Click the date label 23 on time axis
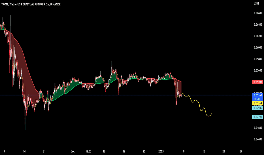The height and width of the screenshot is (155, 264). coord(223,152)
